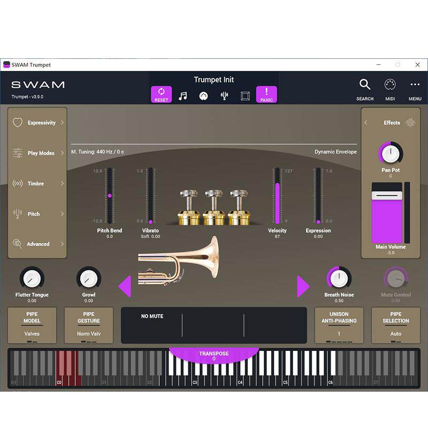This screenshot has height=428, width=428.
Task: Click the next mute right arrow
Action: click(303, 286)
